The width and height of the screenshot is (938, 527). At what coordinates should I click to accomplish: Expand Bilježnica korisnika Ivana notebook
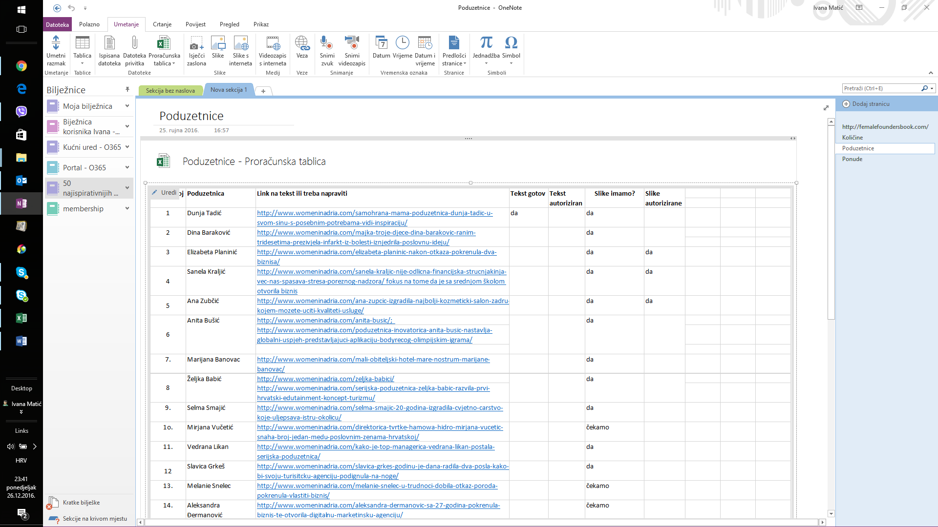(127, 126)
